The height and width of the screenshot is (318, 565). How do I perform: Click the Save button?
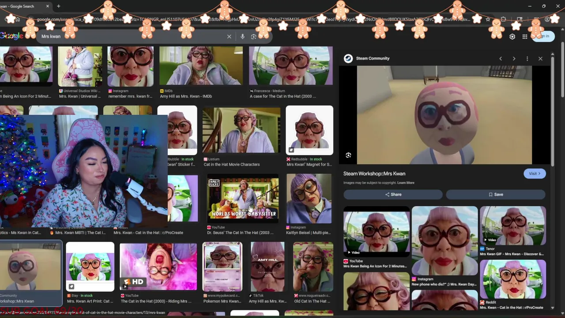pos(496,194)
